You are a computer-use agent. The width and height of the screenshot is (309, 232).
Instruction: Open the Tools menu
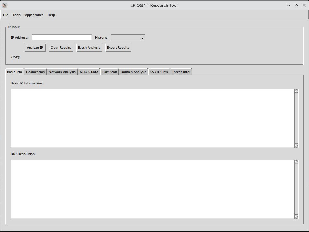click(x=17, y=15)
